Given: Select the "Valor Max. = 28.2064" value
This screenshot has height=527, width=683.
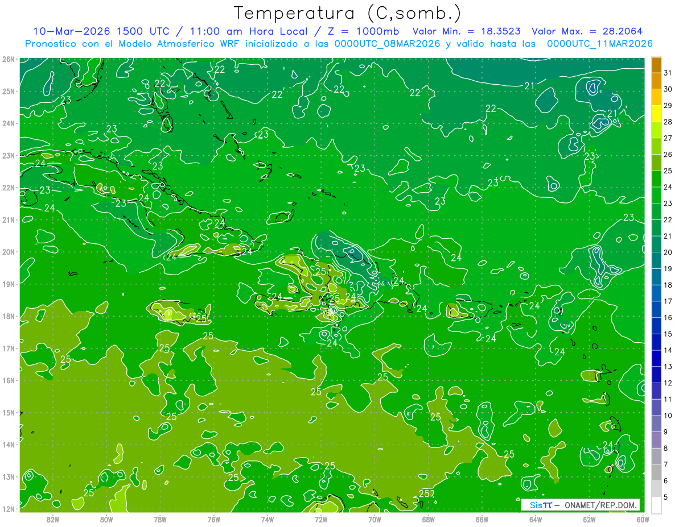Looking at the screenshot, I should coord(587,31).
